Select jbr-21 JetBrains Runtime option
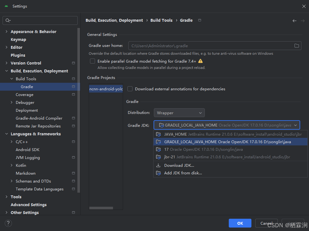The width and height of the screenshot is (309, 231). [230, 157]
